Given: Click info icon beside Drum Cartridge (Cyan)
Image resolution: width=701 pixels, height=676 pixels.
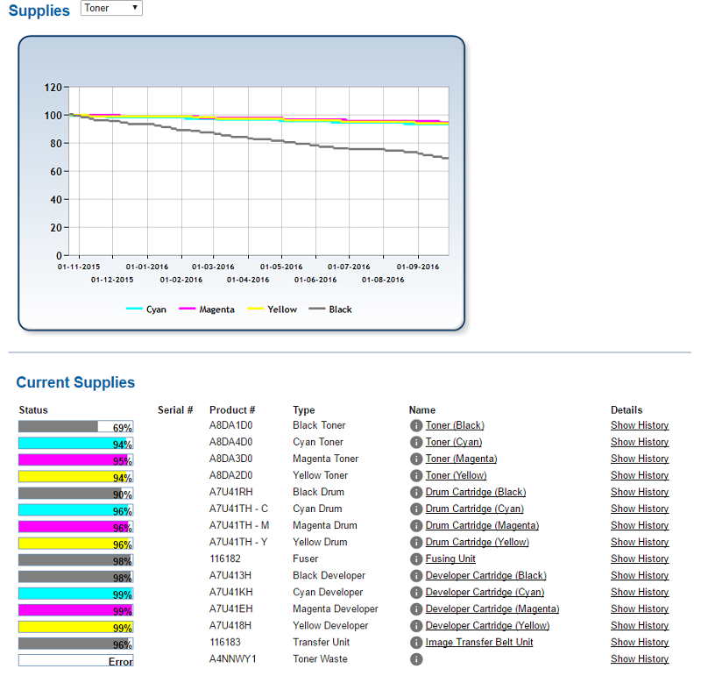Looking at the screenshot, I should (x=415, y=509).
